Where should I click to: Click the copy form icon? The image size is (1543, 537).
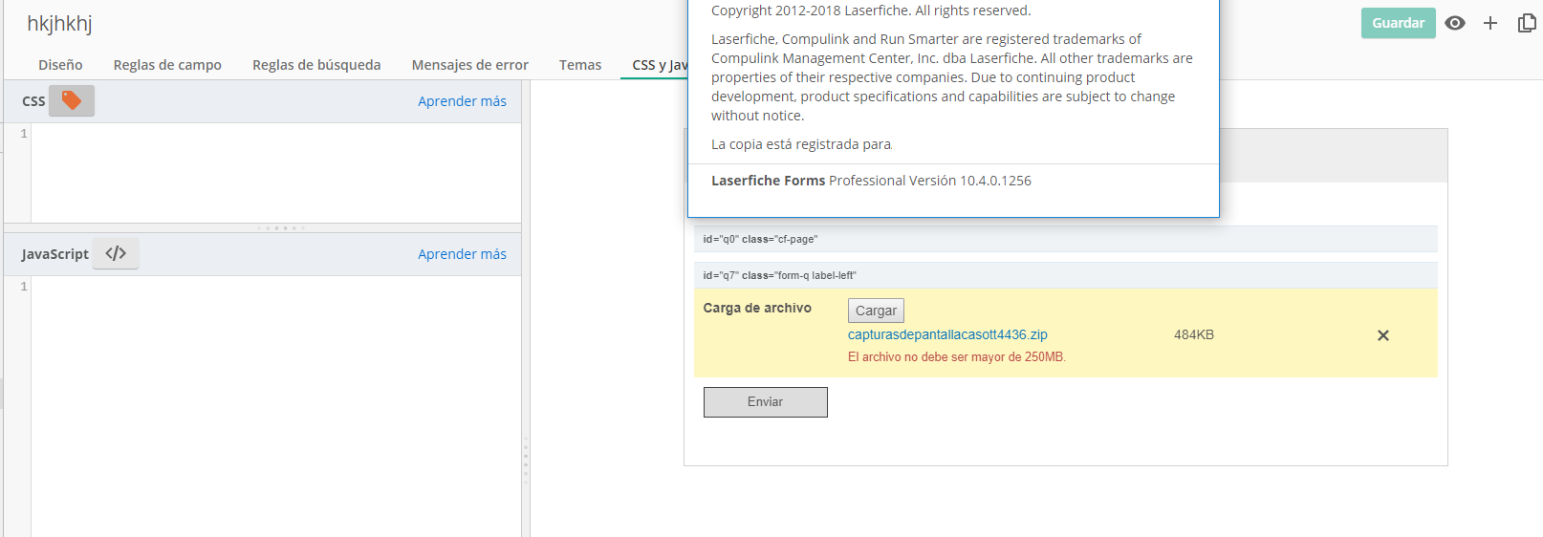click(x=1527, y=23)
